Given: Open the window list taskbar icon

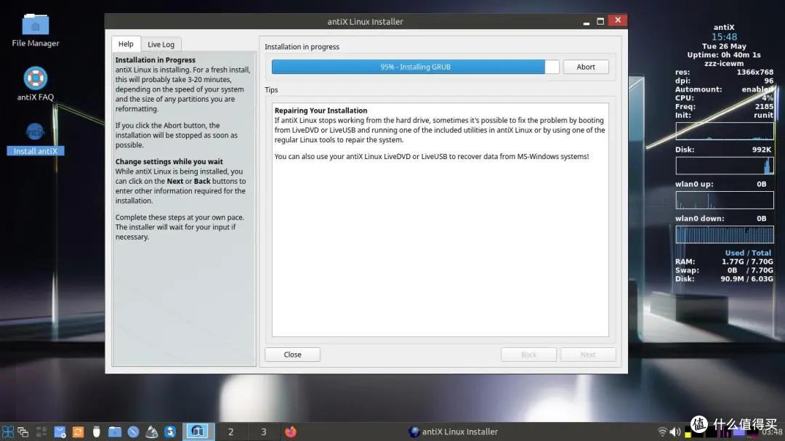Looking at the screenshot, I should 23,432.
